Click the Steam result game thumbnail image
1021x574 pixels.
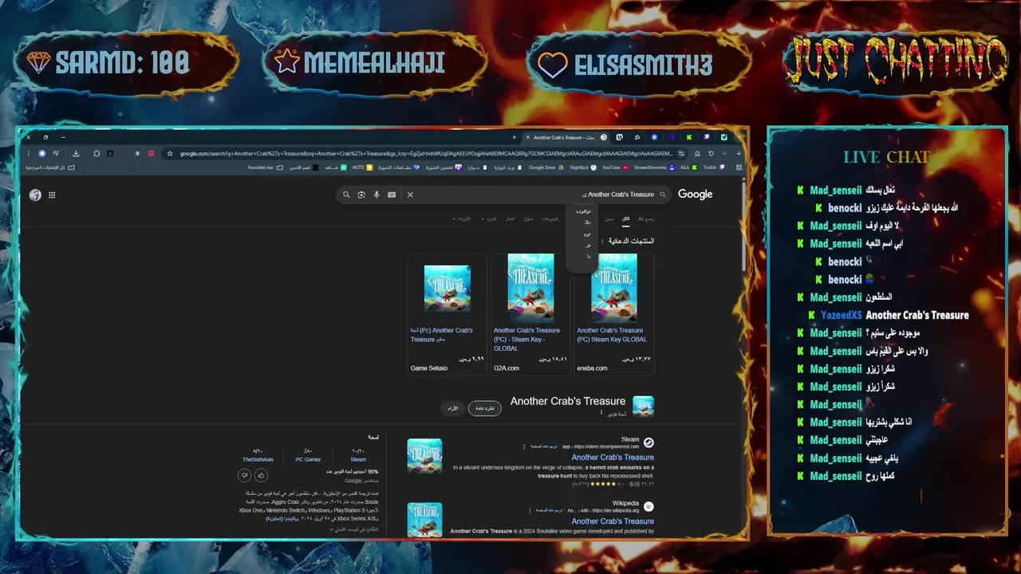tap(424, 456)
